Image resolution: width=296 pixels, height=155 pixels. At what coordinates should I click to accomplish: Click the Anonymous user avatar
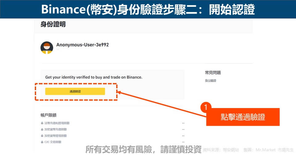47,48
